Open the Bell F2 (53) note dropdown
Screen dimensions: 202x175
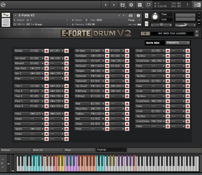(97, 119)
